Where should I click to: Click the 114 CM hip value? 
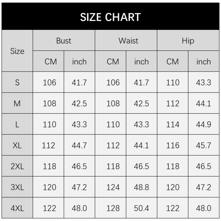(x=173, y=124)
